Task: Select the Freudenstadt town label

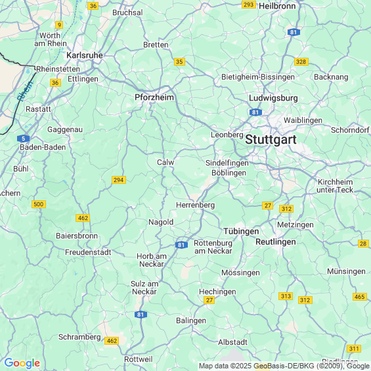Action: click(88, 252)
